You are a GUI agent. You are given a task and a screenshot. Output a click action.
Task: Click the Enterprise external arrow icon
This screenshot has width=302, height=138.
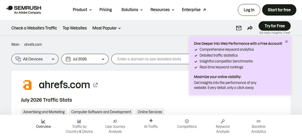[204, 10]
